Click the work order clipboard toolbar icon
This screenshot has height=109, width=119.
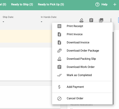(91, 20)
